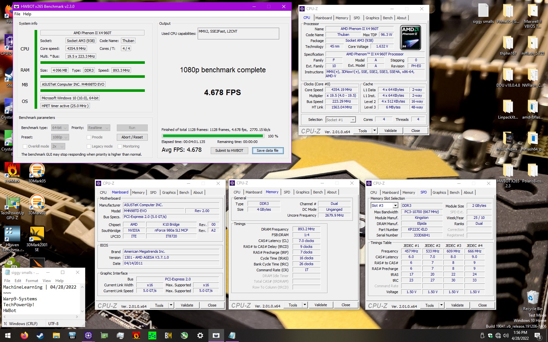The height and width of the screenshot is (342, 548).
Task: Click the Save data file button
Action: point(267,150)
